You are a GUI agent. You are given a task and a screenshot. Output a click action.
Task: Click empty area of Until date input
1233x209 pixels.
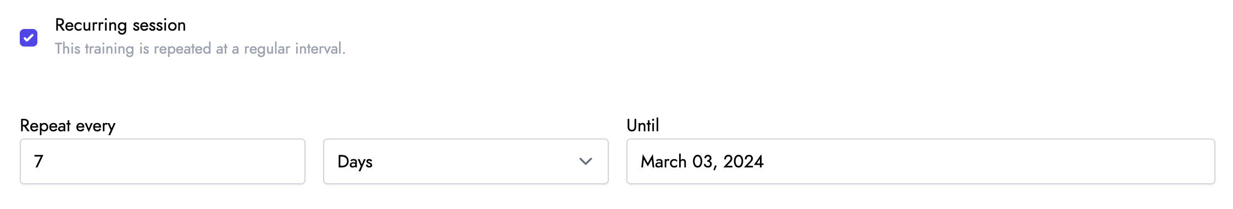(x=989, y=161)
